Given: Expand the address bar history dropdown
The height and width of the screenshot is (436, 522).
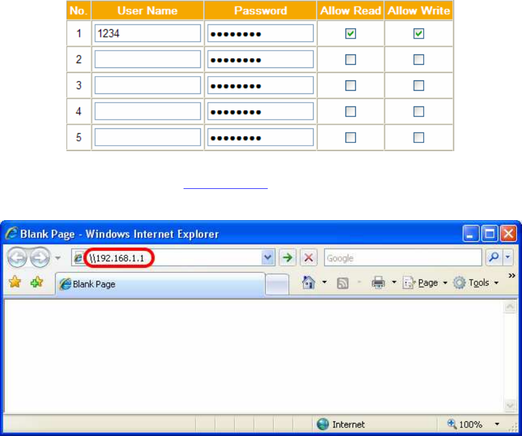Looking at the screenshot, I should pos(268,257).
